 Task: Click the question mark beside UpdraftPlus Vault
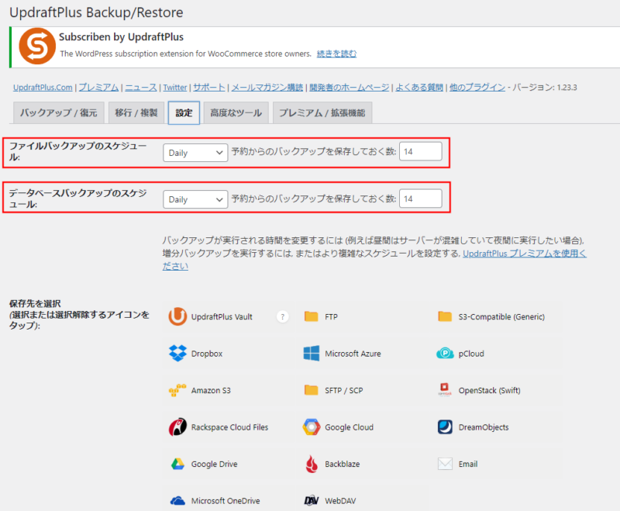click(283, 316)
